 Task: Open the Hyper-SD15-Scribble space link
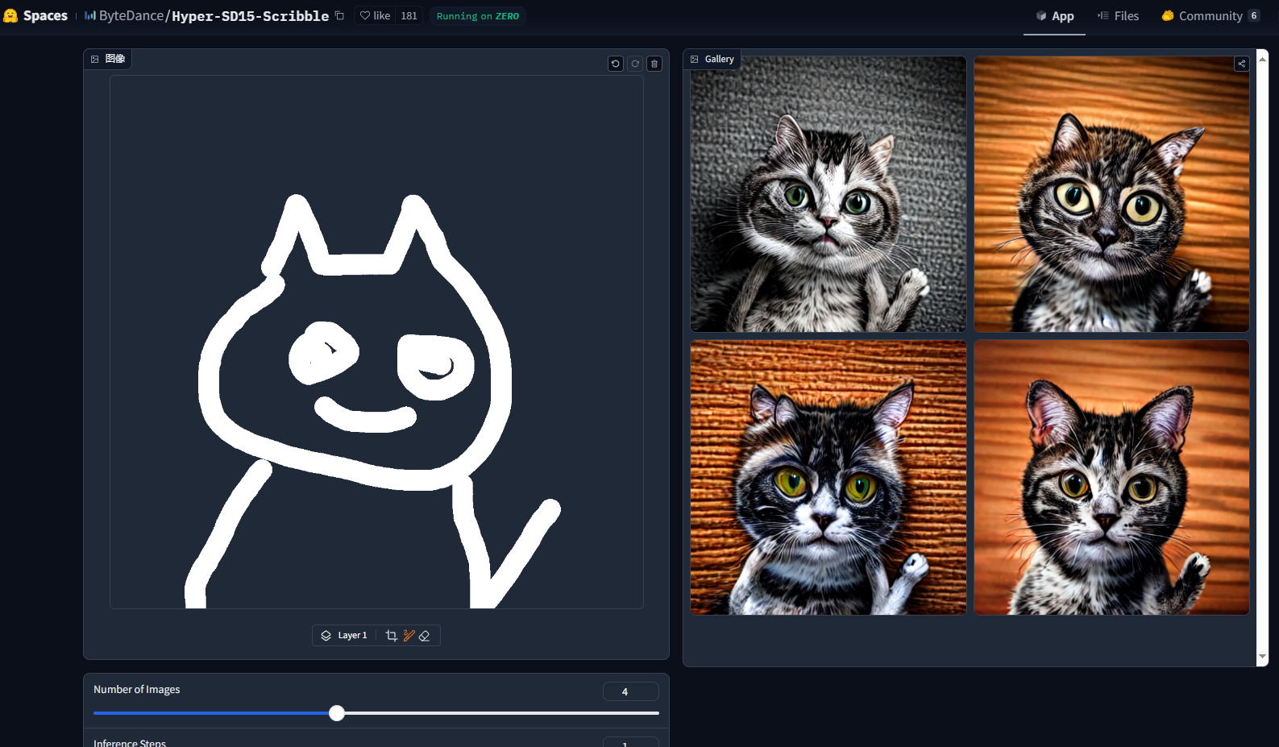(250, 16)
